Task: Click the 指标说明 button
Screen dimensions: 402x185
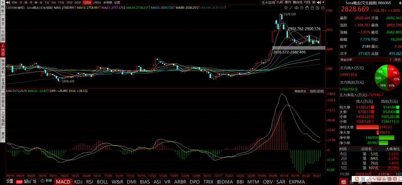Action: (x=316, y=91)
